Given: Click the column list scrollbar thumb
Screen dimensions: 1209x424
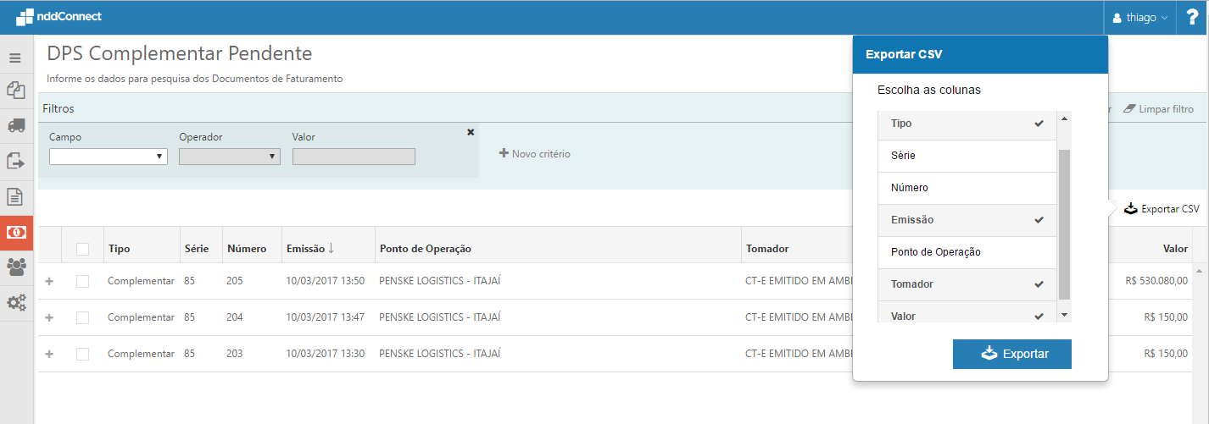Looking at the screenshot, I should 1065,224.
